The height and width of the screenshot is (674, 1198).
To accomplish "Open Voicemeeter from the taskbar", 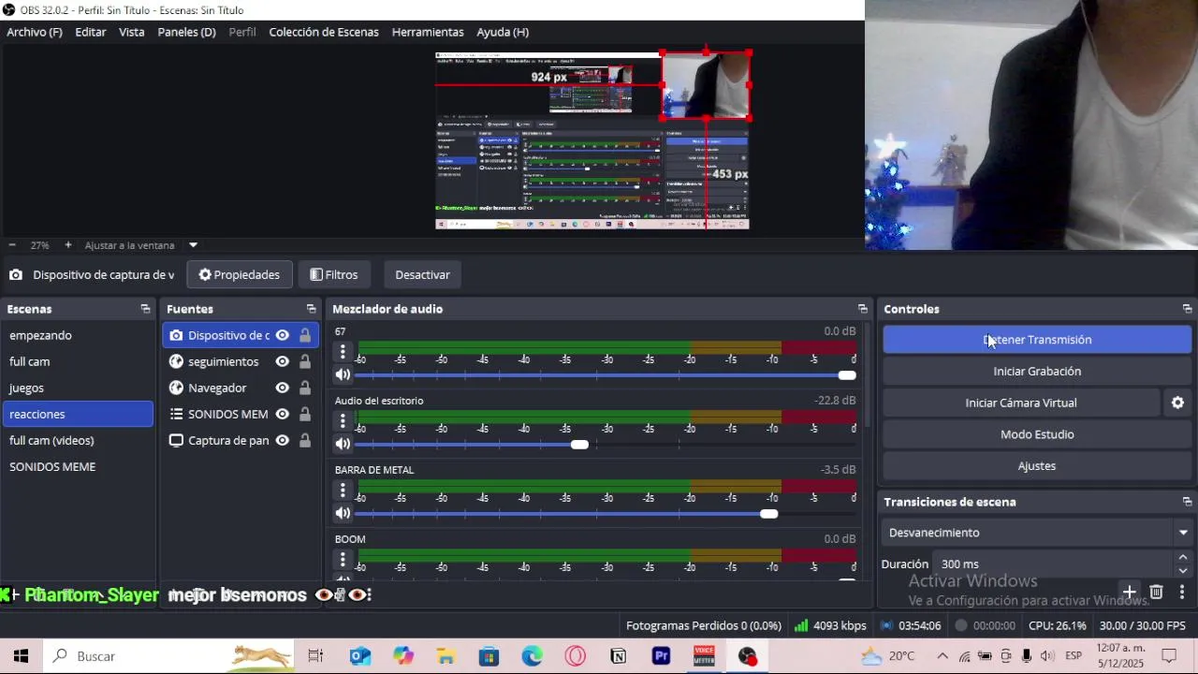I will (x=704, y=656).
